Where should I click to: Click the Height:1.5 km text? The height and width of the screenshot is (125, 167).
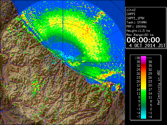tap(138, 31)
